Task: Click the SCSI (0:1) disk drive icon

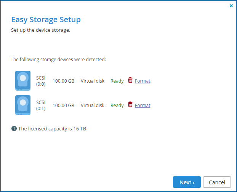Action: click(x=23, y=105)
